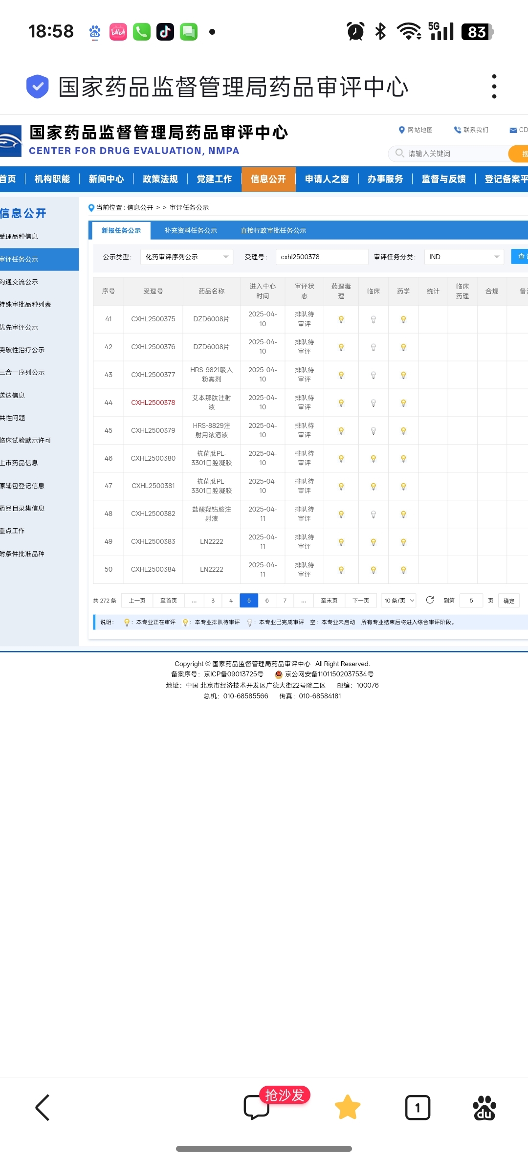Click the orange search submit button
The width and height of the screenshot is (528, 1162).
tap(519, 154)
